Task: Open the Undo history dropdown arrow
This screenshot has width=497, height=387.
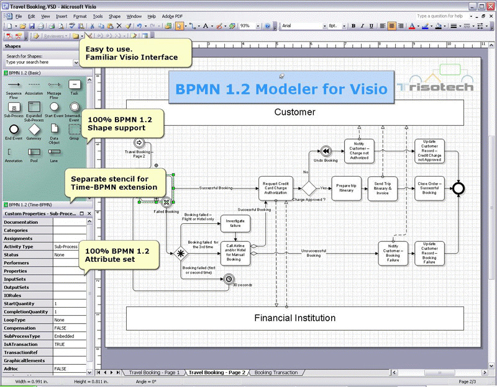Action: tap(146, 26)
